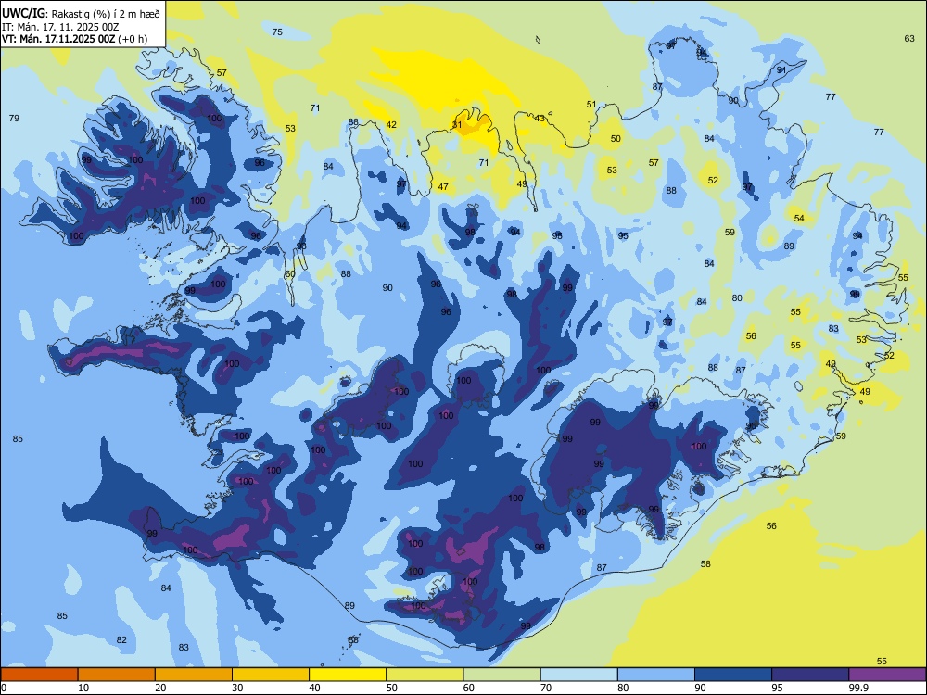
Task: Click the 'VT: Mán. 17.11.2025 00Z (+0 h)' line
Action: 74,39
